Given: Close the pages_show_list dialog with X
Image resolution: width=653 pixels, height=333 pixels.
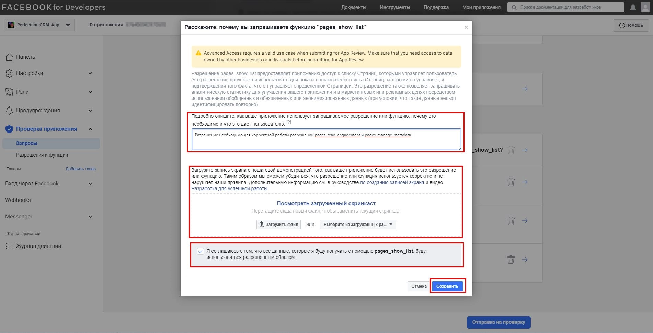Looking at the screenshot, I should (466, 27).
